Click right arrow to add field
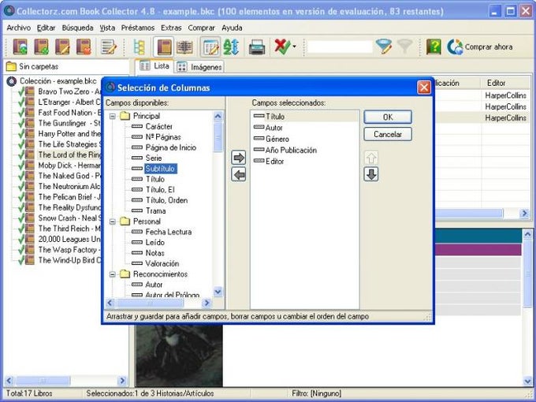The height and width of the screenshot is (402, 536). pyautogui.click(x=239, y=158)
